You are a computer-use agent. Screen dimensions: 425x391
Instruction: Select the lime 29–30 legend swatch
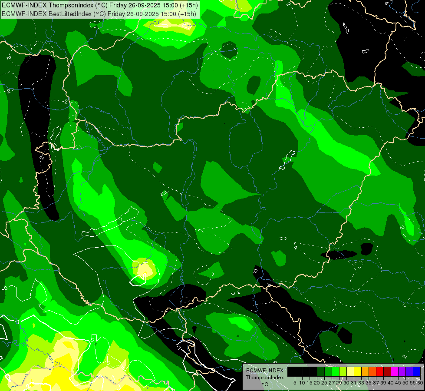point(343,371)
